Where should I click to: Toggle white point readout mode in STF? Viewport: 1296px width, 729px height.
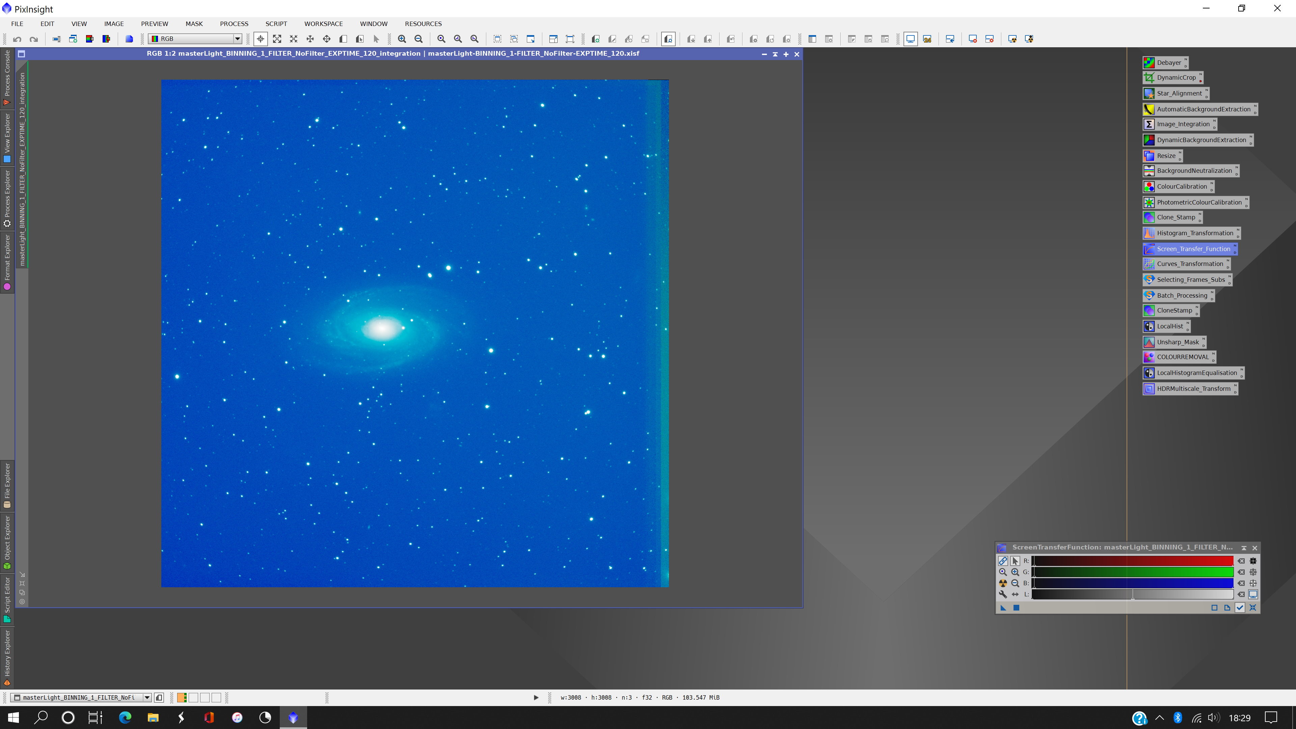tap(1253, 583)
